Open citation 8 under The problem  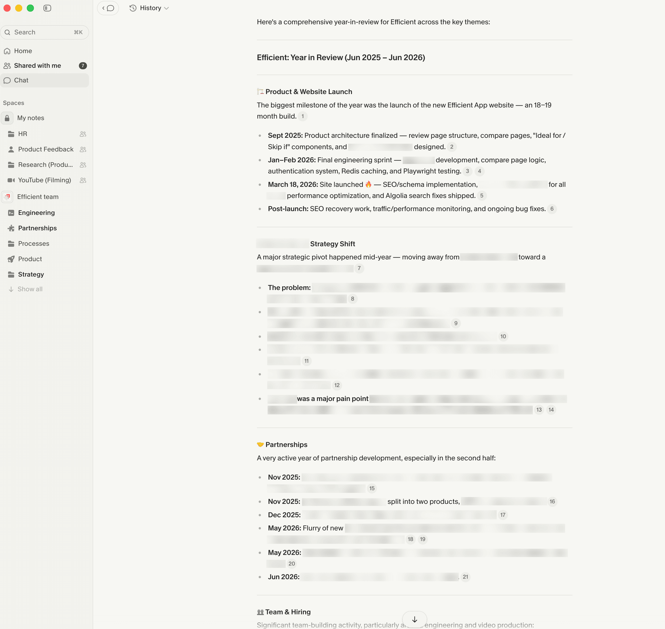click(352, 299)
